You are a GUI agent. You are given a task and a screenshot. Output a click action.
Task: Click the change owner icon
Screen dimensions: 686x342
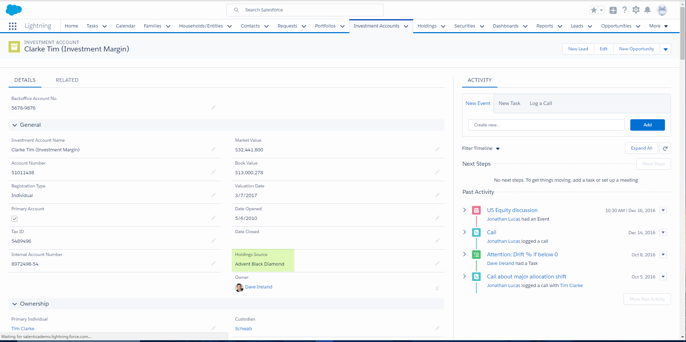tap(437, 288)
